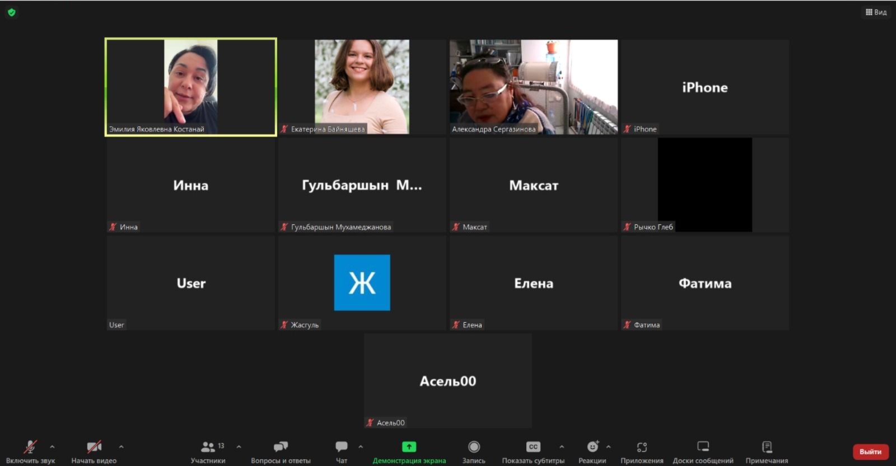Screen dimensions: 896x466
Task: Turn on camera via Начать видео
Action: click(94, 447)
